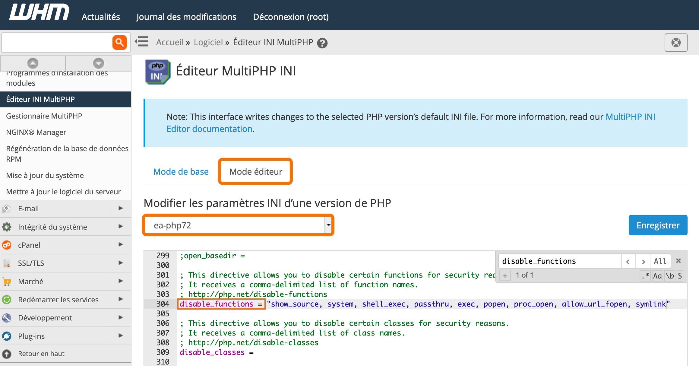Expand Redémarrer les services section arrow
Image resolution: width=699 pixels, height=366 pixels.
121,299
